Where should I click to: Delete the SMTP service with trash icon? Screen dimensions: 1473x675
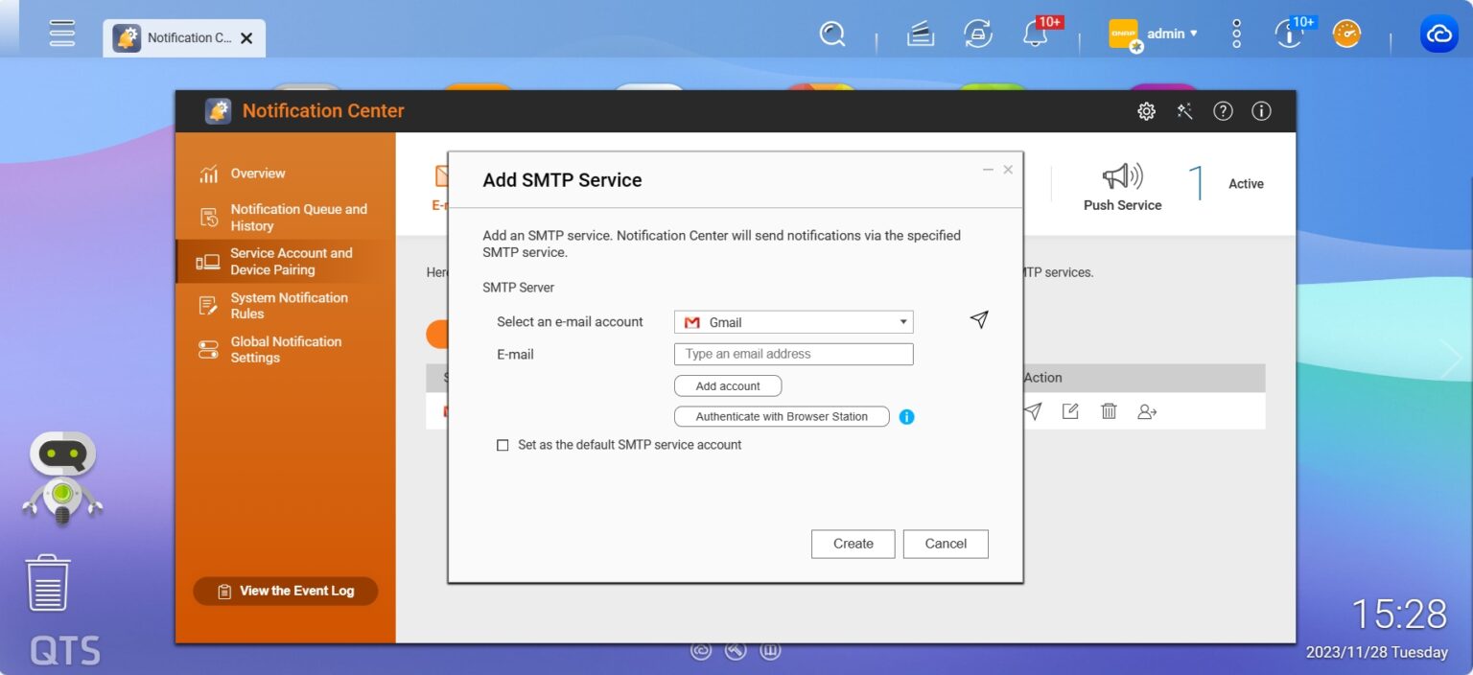pyautogui.click(x=1109, y=411)
